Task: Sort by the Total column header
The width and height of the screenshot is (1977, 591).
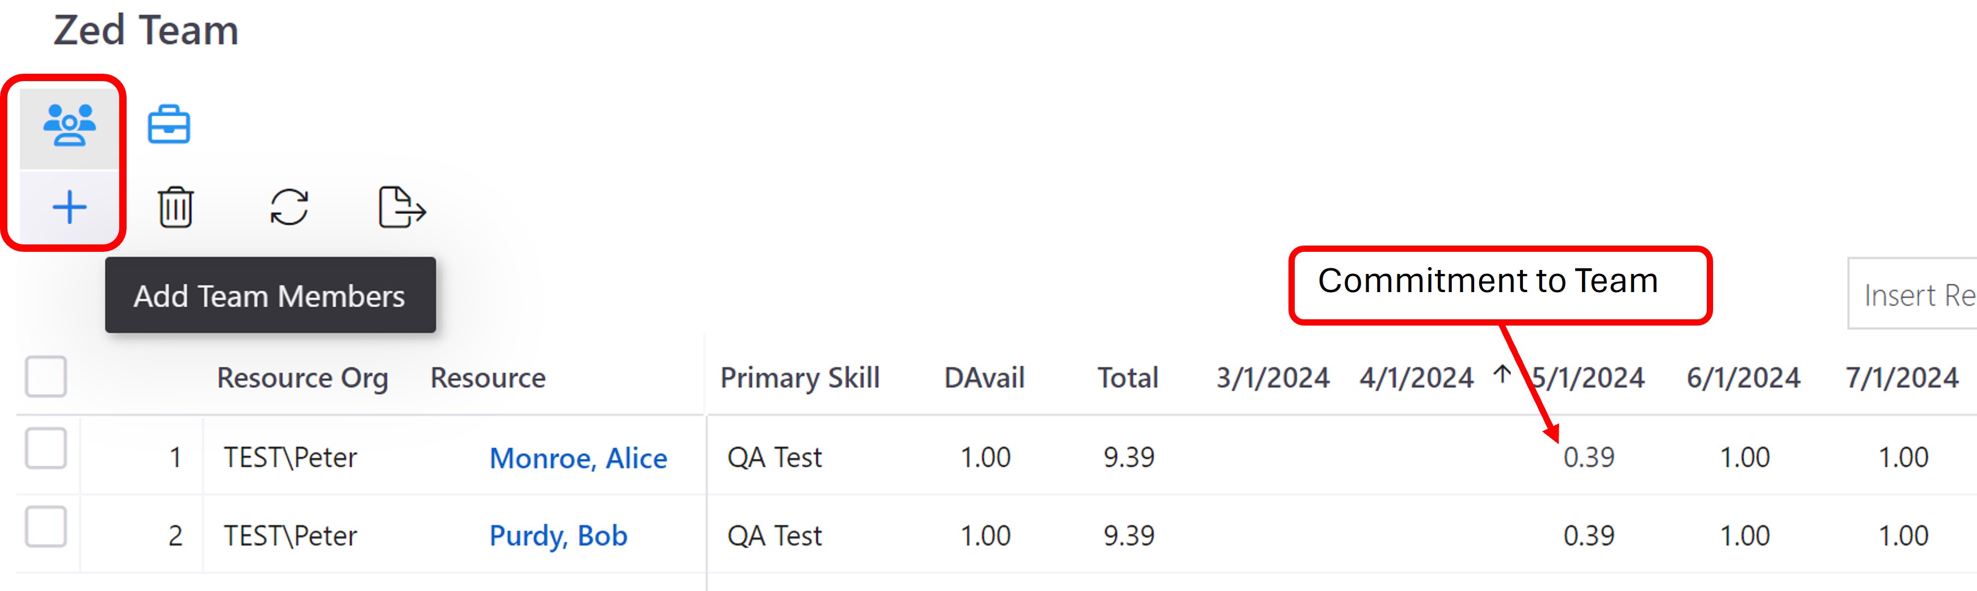Action: click(x=1127, y=378)
